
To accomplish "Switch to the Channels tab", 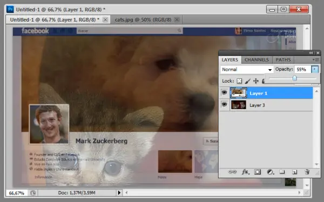I will click(256, 60).
